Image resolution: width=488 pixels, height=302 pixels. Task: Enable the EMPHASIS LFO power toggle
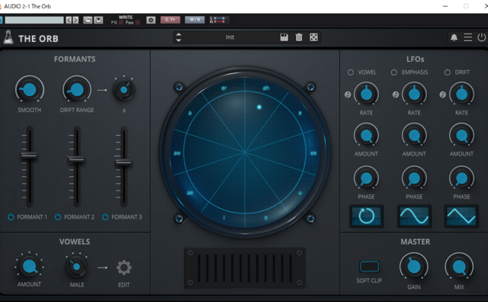[x=394, y=72]
